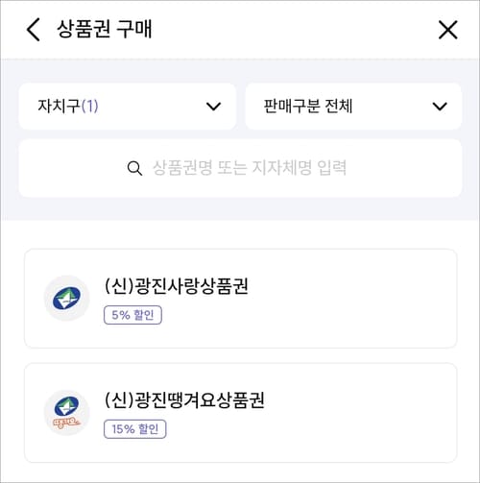Click the chevron arrow in 자치구 selector
Viewport: 480px width, 483px height.
[x=213, y=107]
